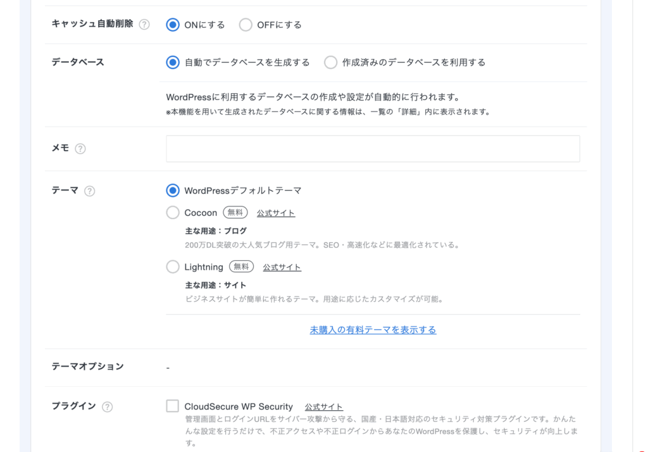
Task: Select the Lightning theme radio button
Action: tap(173, 267)
